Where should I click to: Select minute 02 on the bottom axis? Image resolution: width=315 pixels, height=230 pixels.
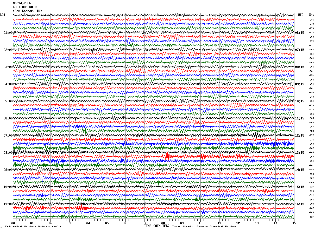click(51, 223)
